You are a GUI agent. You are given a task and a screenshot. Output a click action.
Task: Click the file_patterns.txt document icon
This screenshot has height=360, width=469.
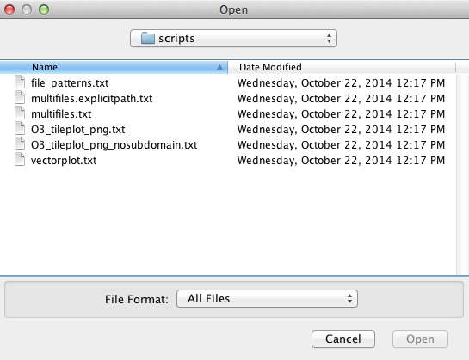pyautogui.click(x=20, y=82)
